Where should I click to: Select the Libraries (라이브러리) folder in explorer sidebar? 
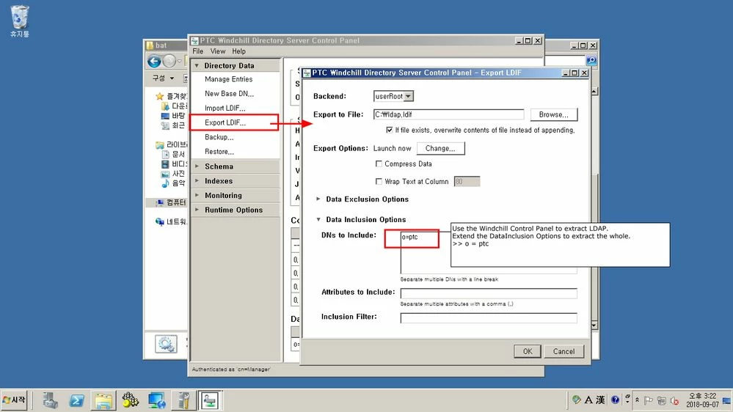point(171,144)
